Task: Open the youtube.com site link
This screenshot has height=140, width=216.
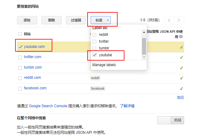Action: coord(34,47)
